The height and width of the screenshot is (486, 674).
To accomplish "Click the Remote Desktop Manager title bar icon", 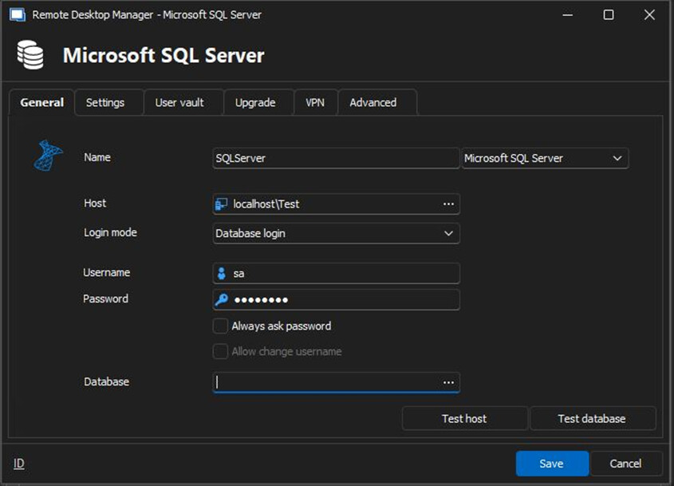I will (x=18, y=14).
